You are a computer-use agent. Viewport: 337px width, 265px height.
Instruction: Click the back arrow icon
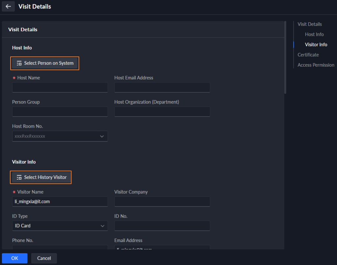point(8,7)
